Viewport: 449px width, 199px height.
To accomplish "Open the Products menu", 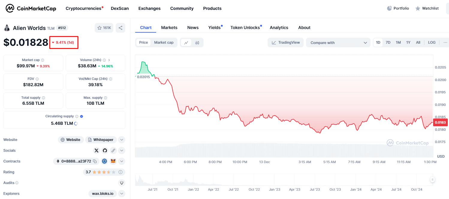I will [x=212, y=8].
